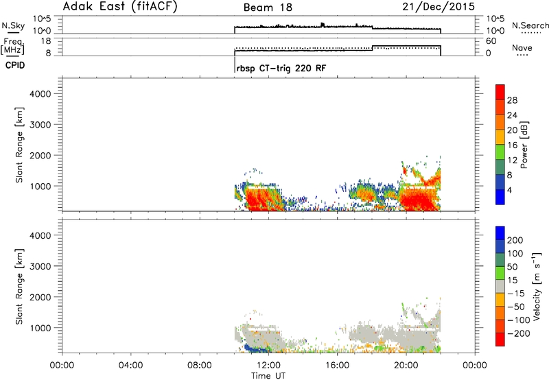Click the red bottom of the velocity colorbar

point(500,340)
